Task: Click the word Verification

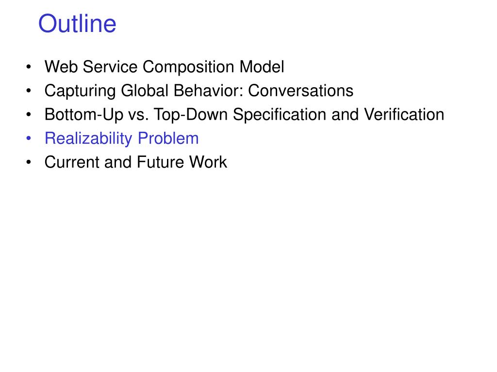Action: tap(404, 114)
